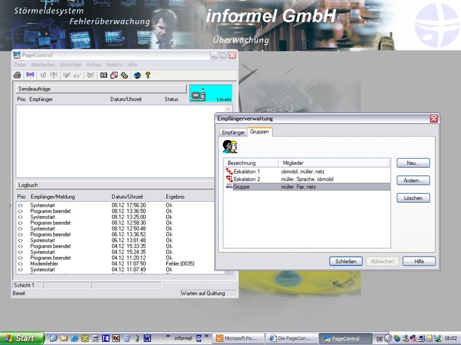The height and width of the screenshot is (345, 461).
Task: Click the tools settings toolbar icon
Action: pos(124,75)
